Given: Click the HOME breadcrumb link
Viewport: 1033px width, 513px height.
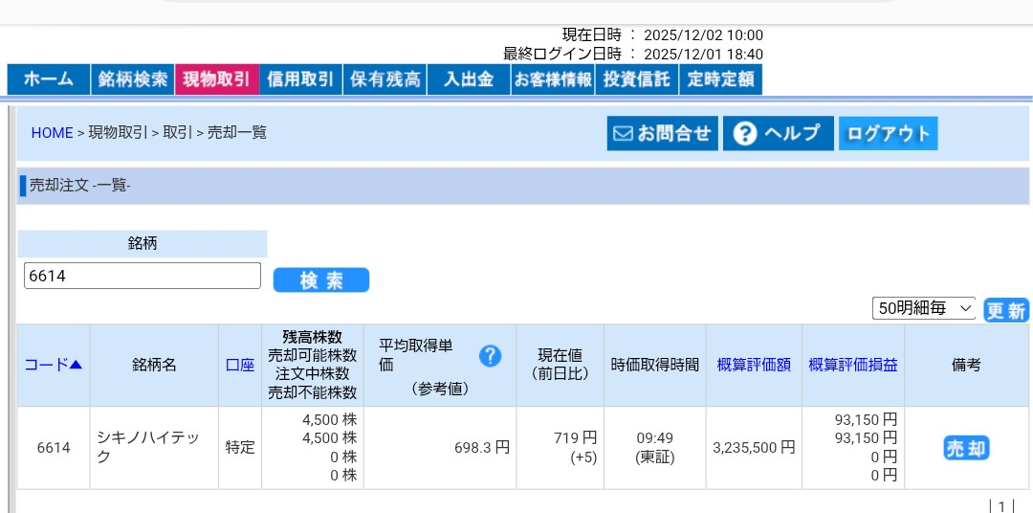Looking at the screenshot, I should 52,133.
